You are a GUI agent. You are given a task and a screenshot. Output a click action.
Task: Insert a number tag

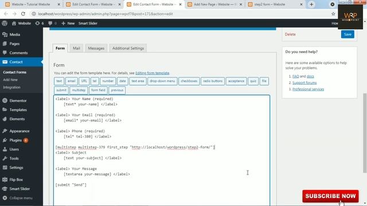tap(108, 81)
